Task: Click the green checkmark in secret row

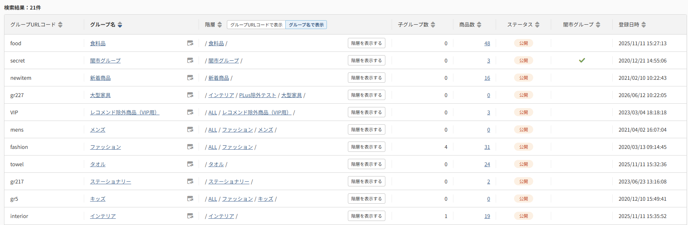Action: tap(582, 60)
